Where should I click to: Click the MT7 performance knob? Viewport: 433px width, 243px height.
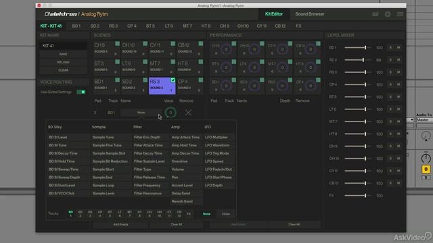[x=282, y=67]
